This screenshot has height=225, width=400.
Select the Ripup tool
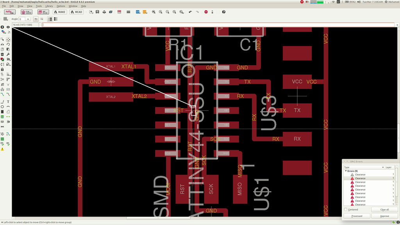click(8, 94)
